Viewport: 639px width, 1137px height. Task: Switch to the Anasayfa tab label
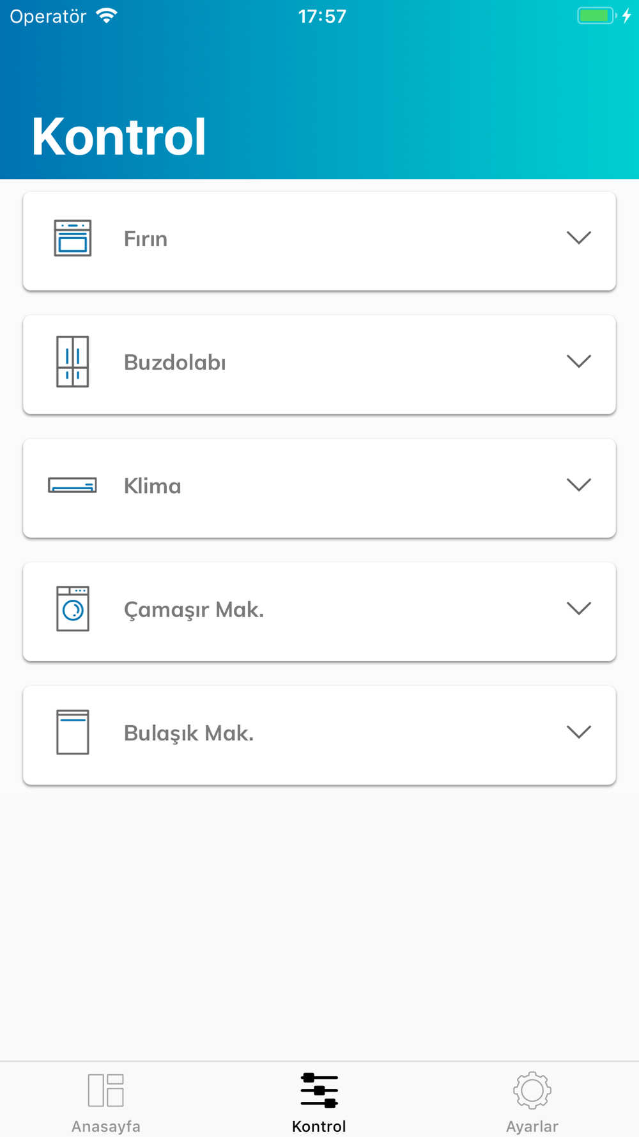(106, 1126)
